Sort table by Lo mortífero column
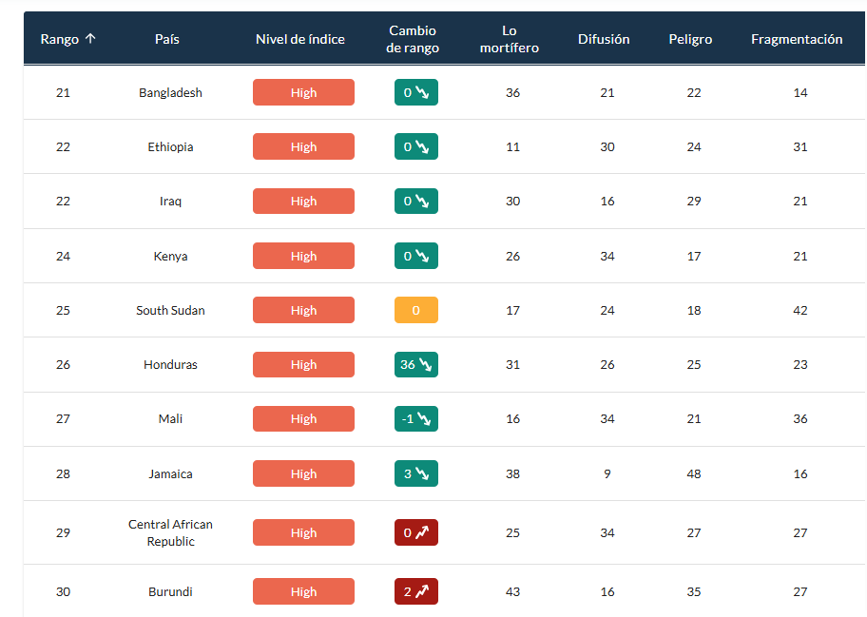 510,39
